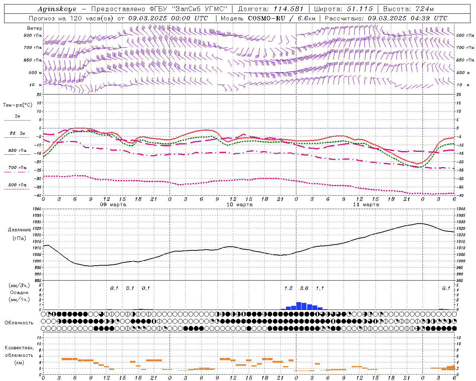Click the 11 марта date label
This screenshot has height=381, width=476.
366,205
